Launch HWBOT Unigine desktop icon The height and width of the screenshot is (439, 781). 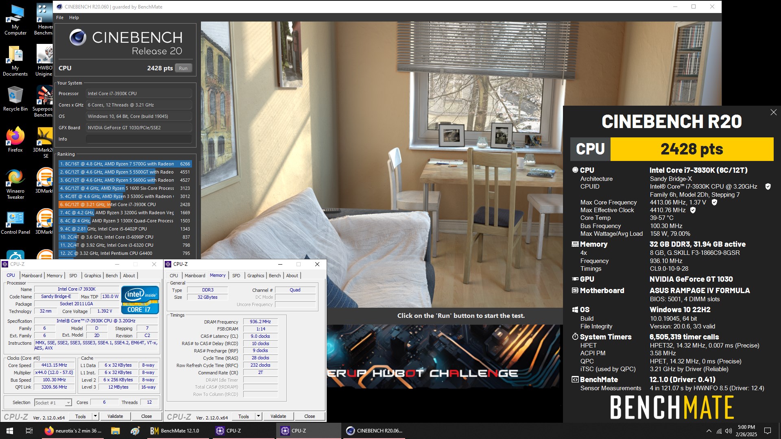pyautogui.click(x=44, y=61)
